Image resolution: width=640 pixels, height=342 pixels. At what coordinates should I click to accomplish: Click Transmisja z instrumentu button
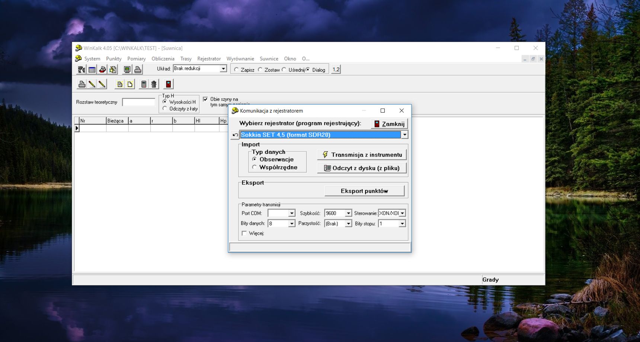pyautogui.click(x=362, y=155)
